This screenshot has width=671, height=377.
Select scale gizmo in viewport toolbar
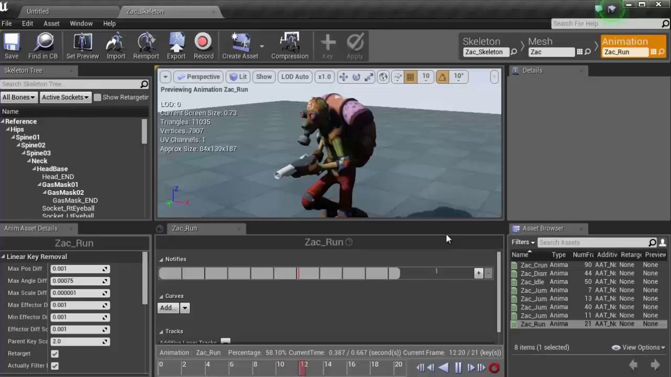tap(369, 77)
